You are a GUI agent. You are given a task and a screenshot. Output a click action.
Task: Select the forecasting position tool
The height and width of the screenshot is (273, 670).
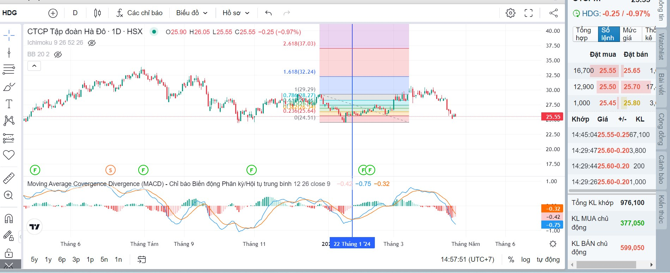tap(9, 138)
